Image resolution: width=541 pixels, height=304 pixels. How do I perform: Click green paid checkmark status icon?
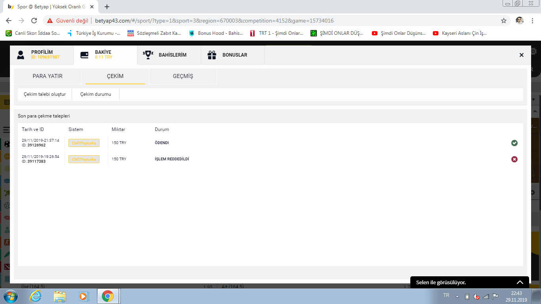point(514,143)
